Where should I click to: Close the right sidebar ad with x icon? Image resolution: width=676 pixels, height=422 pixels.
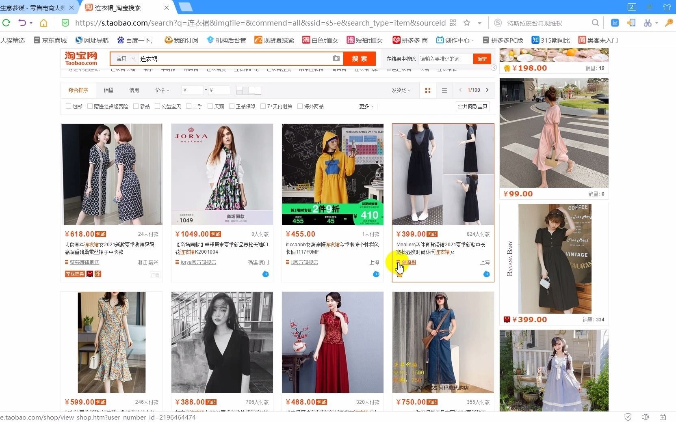[x=494, y=67]
